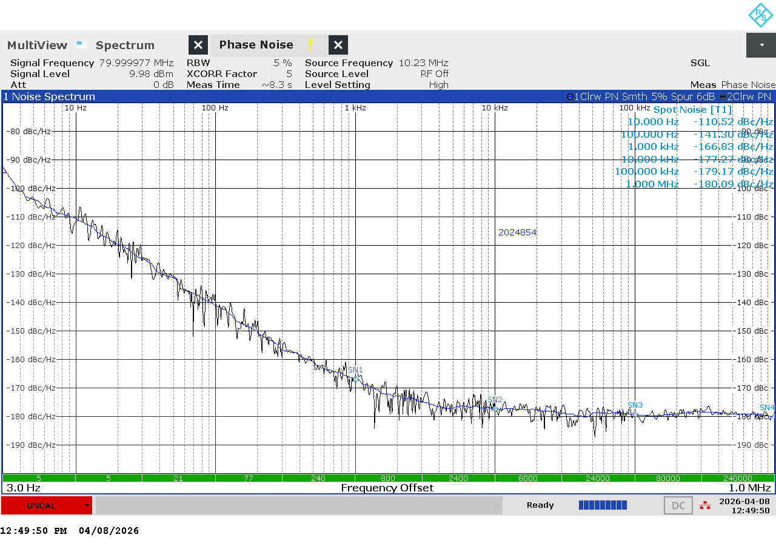Click the -80 dBc/Hz axis label
Viewport: 776px width, 546px height.
pyautogui.click(x=28, y=131)
